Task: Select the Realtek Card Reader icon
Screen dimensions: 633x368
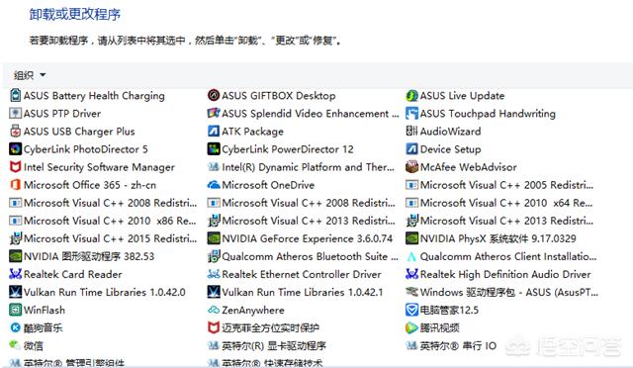Action: point(16,274)
